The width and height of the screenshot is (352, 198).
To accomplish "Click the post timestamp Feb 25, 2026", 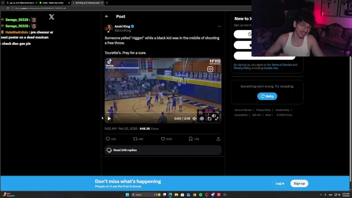I will 121,129.
